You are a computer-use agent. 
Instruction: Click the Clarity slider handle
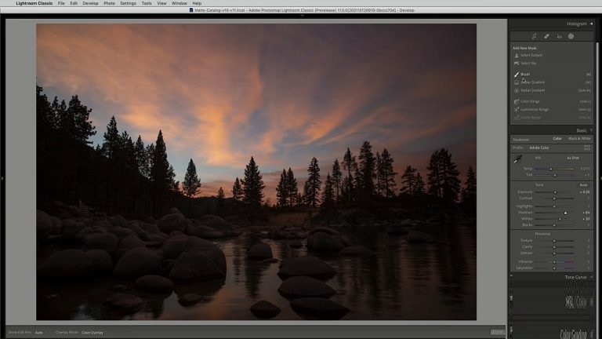pos(554,247)
